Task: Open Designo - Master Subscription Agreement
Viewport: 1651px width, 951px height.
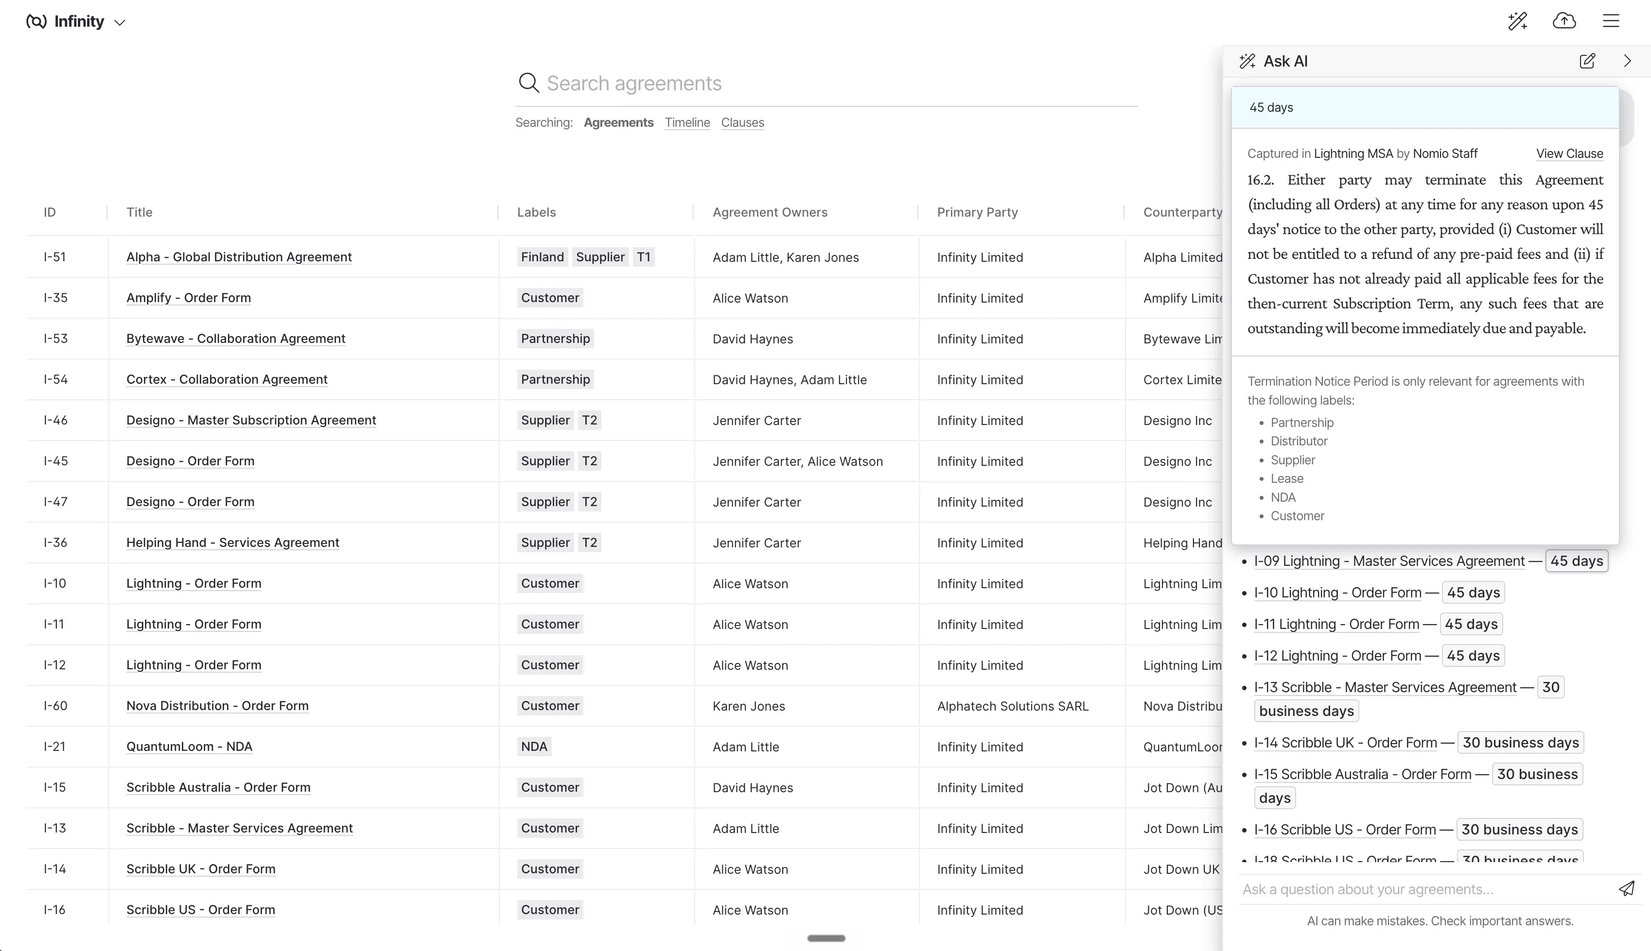Action: click(251, 420)
